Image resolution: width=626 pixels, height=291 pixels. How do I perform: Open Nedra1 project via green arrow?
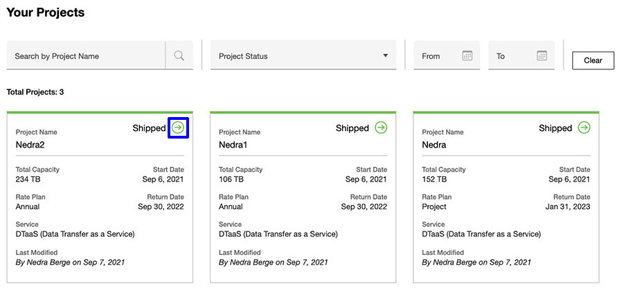point(381,127)
